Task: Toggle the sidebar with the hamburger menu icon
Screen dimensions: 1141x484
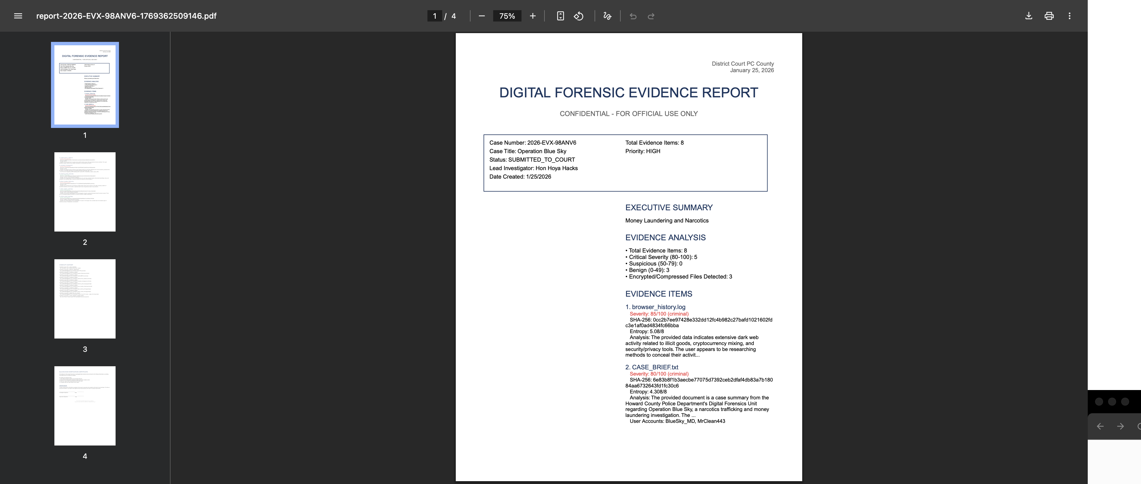Action: (18, 16)
